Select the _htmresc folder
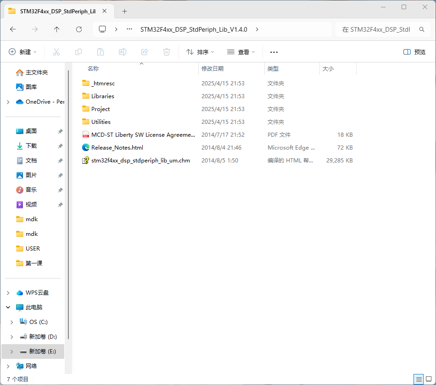This screenshot has width=436, height=385. point(103,84)
